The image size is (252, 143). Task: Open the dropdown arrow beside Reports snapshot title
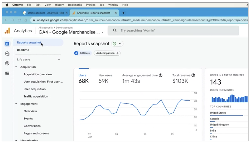(120, 44)
